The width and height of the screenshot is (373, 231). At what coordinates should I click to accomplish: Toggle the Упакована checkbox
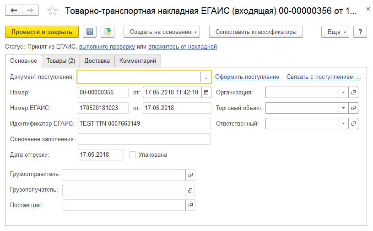pos(133,154)
